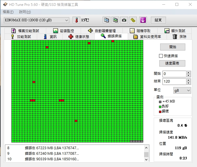Screen dimensions: 197x167
Task: Open the 自動噪聲管理 tab
Action: click(x=102, y=31)
